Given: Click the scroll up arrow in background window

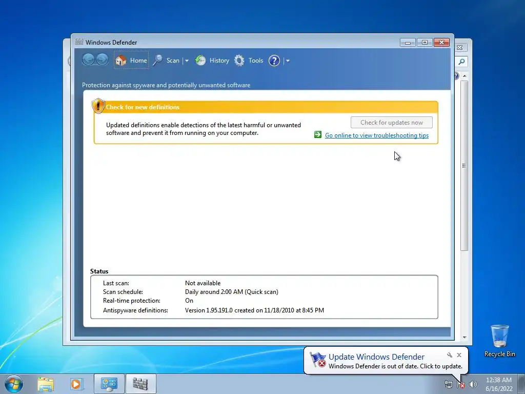Looking at the screenshot, I should click(465, 76).
